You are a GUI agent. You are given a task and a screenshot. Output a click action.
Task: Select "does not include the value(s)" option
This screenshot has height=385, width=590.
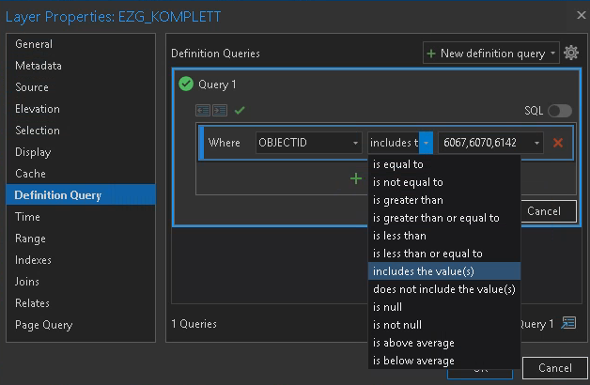(443, 289)
